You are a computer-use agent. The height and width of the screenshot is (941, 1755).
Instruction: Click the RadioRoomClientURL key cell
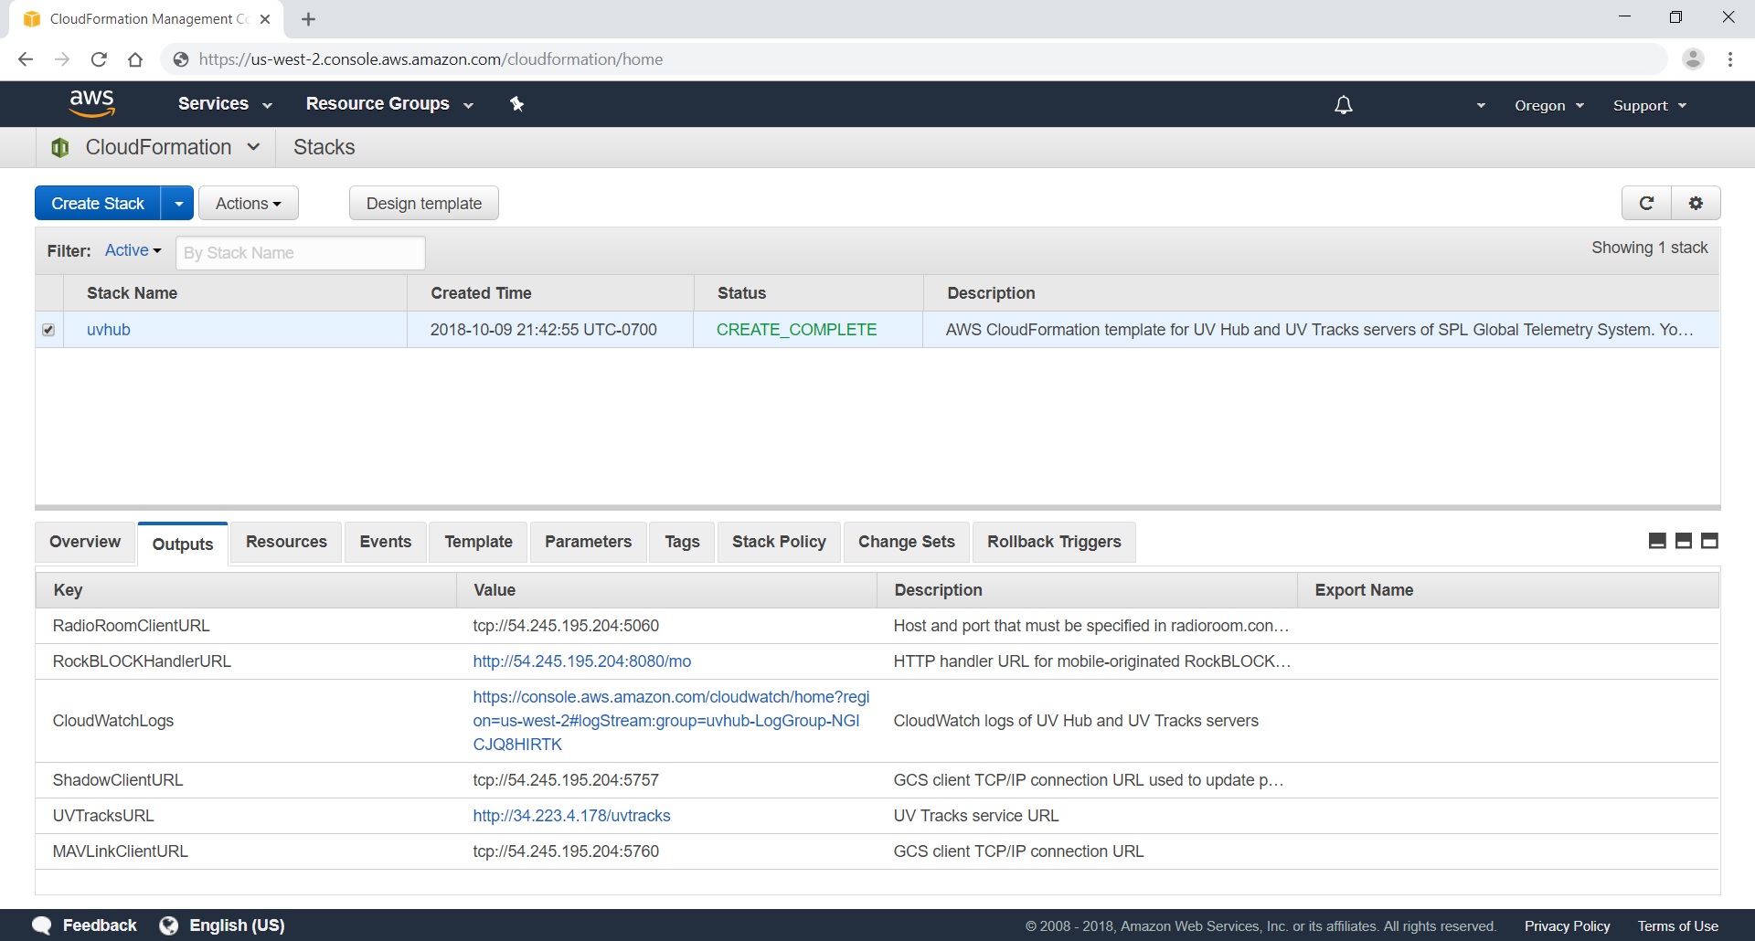(x=132, y=626)
